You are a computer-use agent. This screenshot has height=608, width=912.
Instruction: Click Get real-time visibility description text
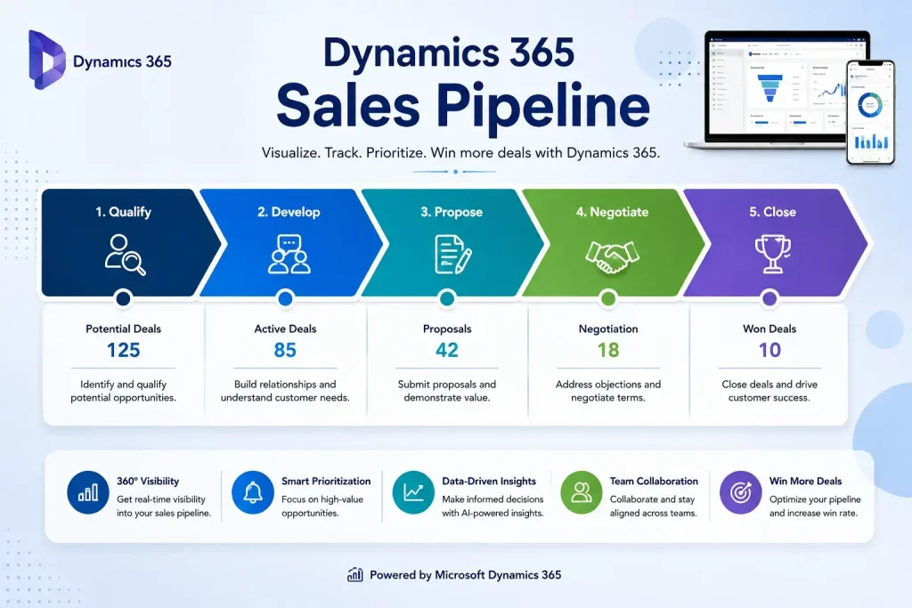coord(164,507)
